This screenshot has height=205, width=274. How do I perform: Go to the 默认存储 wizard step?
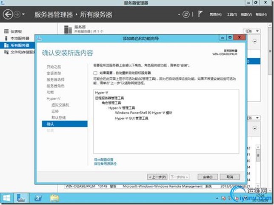pos(59,118)
